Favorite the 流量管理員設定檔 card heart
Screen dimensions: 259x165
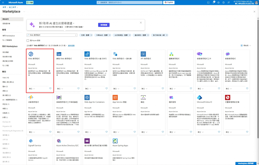tap(247, 132)
